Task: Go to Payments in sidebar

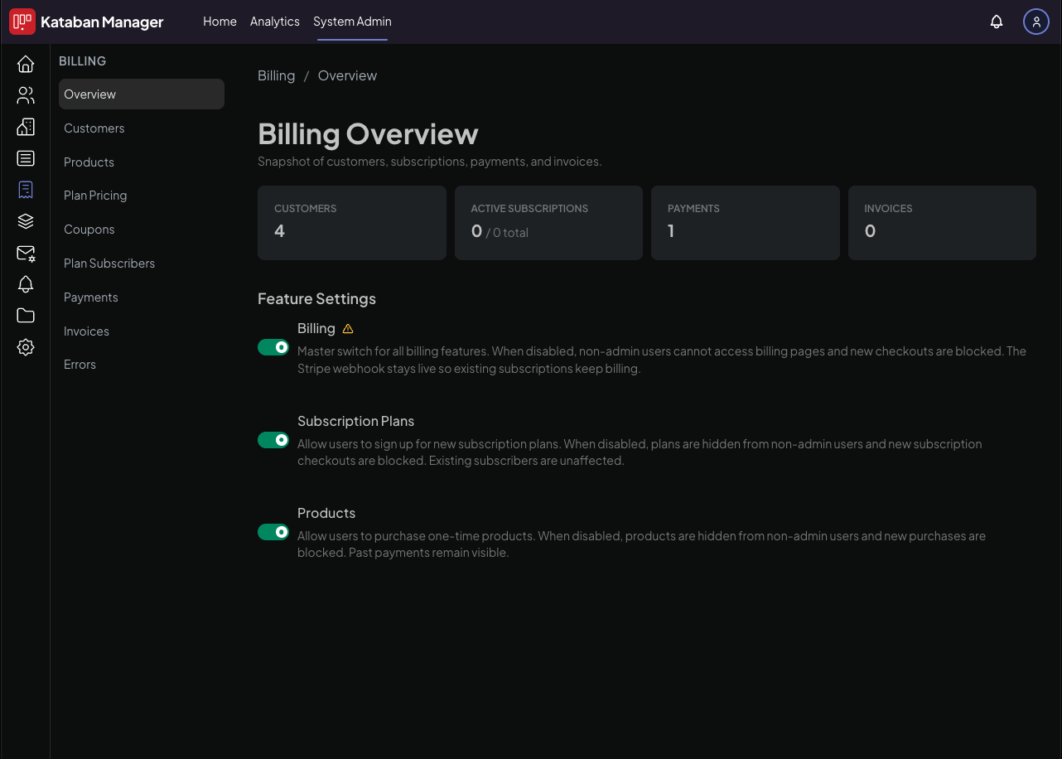Action: (x=142, y=297)
